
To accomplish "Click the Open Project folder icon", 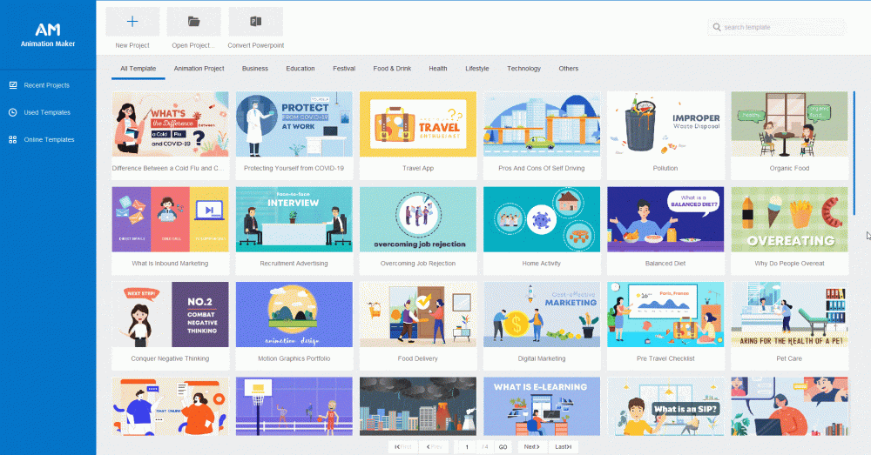I will point(193,21).
